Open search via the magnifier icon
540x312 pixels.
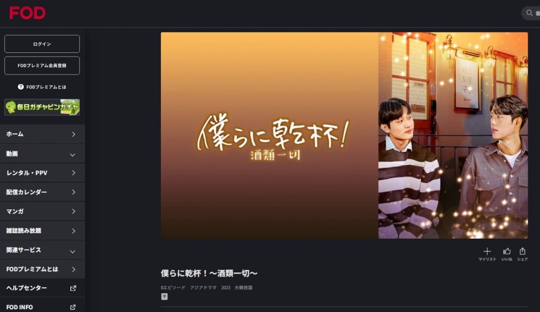(529, 13)
